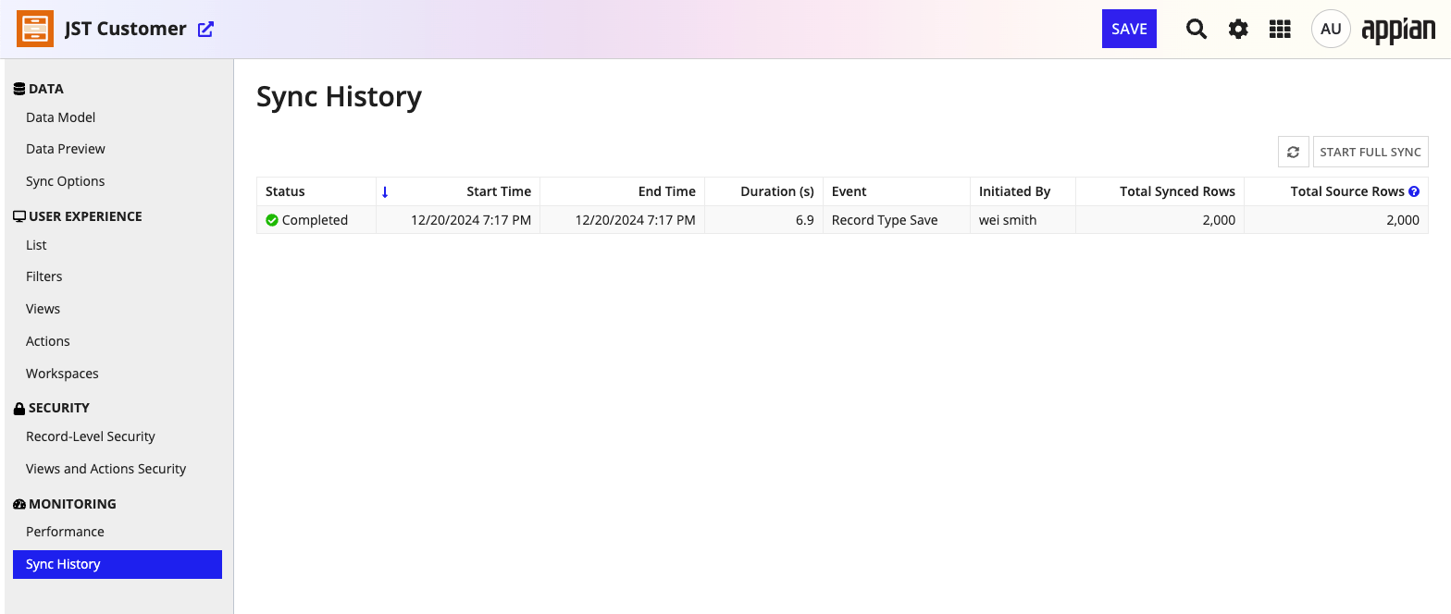This screenshot has height=614, width=1451.
Task: Go to Filters settings
Action: tap(44, 276)
